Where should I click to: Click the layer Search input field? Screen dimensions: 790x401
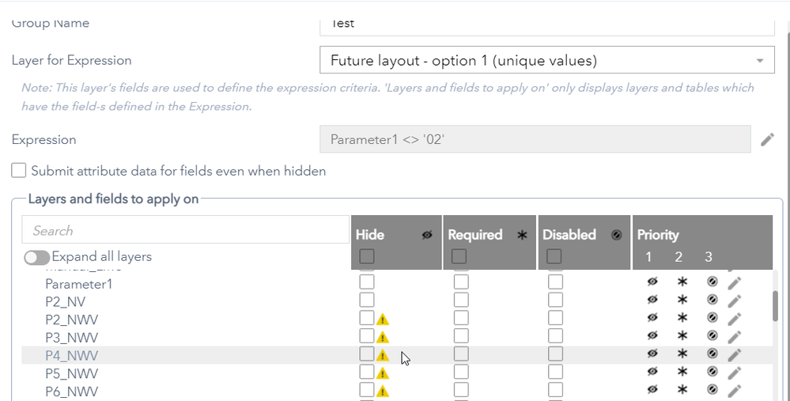185,230
